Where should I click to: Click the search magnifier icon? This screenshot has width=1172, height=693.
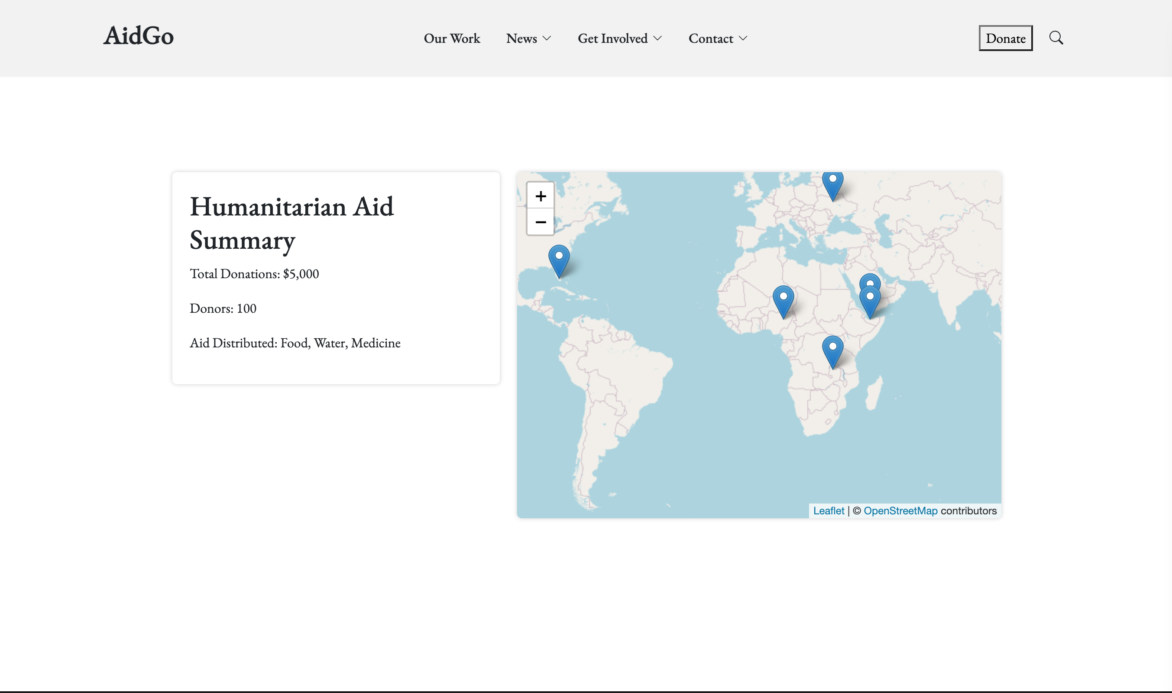(1055, 38)
